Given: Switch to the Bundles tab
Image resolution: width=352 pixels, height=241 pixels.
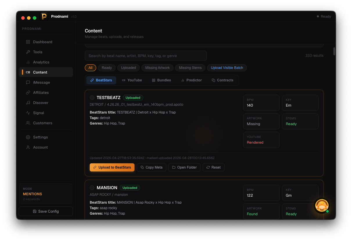Looking at the screenshot, I should (x=161, y=80).
